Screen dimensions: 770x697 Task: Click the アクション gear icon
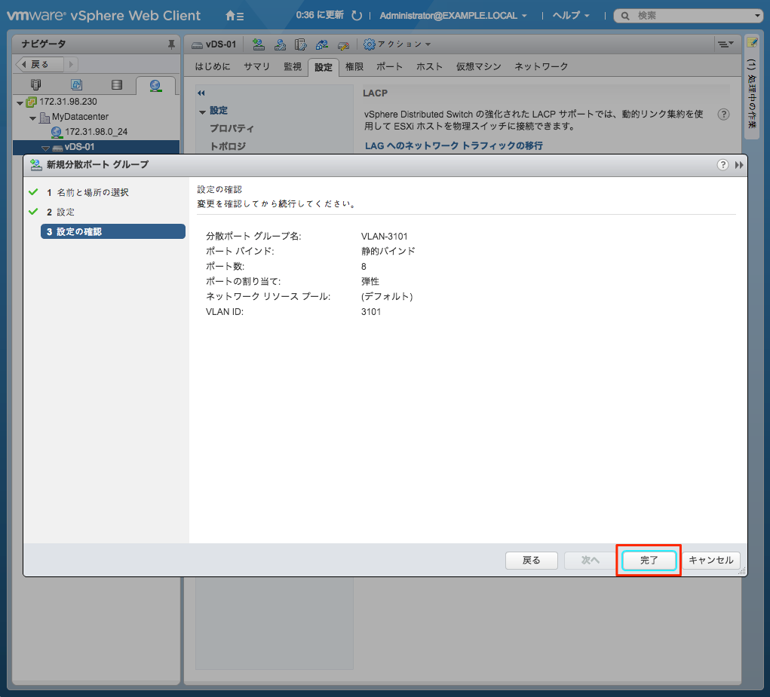click(x=369, y=44)
